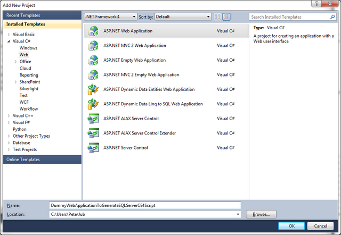Image resolution: width=341 pixels, height=235 pixels.
Task: Click the Cancel button
Action: tap(320, 226)
